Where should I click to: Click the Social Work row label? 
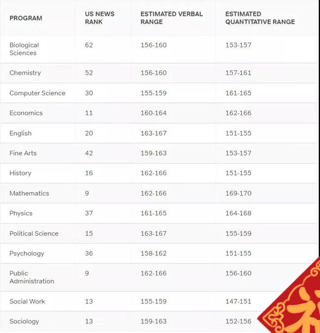point(27,301)
